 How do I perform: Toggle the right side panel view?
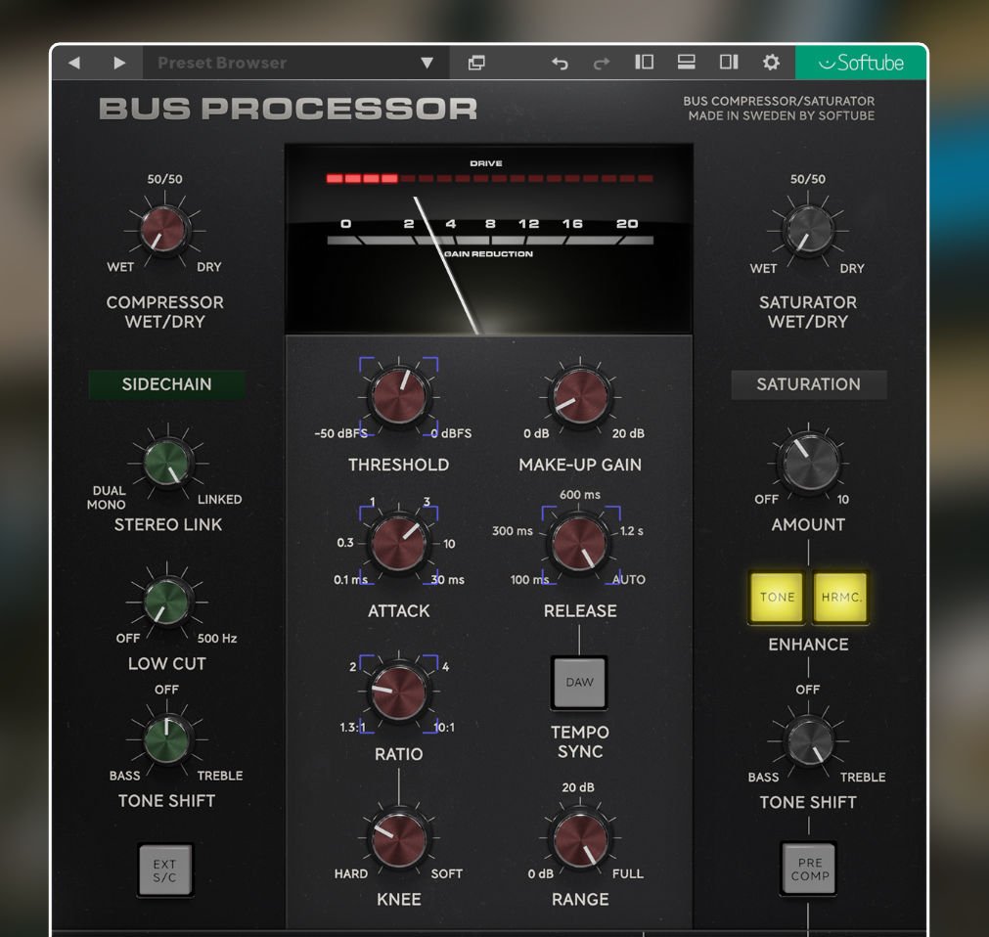coord(729,62)
